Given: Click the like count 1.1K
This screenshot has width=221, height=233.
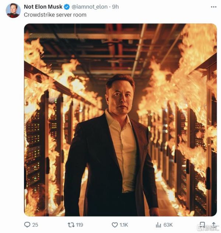Looking at the screenshot, I should coord(124,225).
